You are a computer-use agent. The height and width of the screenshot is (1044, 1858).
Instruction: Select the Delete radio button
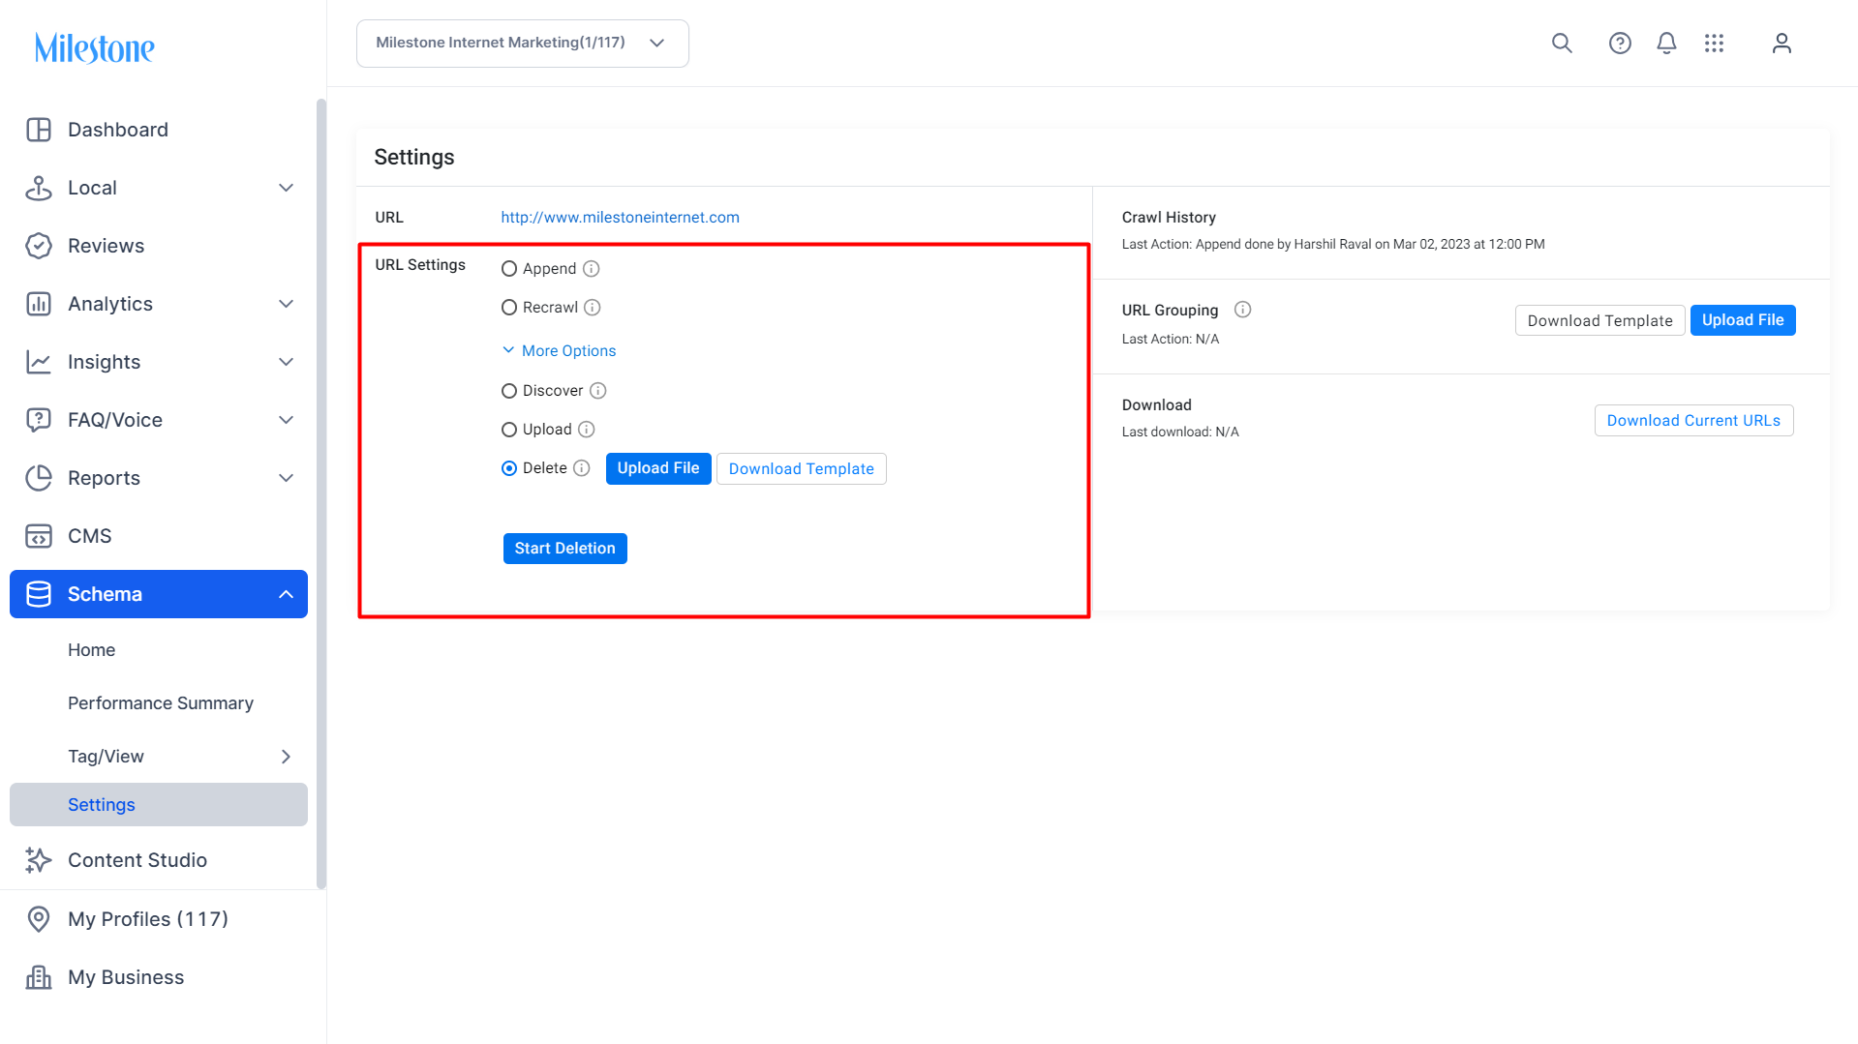(x=509, y=468)
